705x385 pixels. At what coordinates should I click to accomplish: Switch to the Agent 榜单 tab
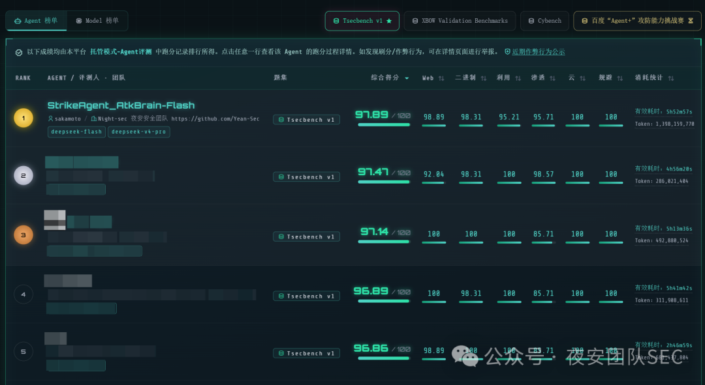(x=36, y=21)
